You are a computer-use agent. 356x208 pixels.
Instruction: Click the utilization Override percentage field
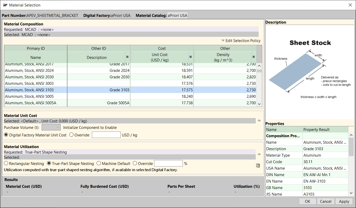[x=168, y=163]
